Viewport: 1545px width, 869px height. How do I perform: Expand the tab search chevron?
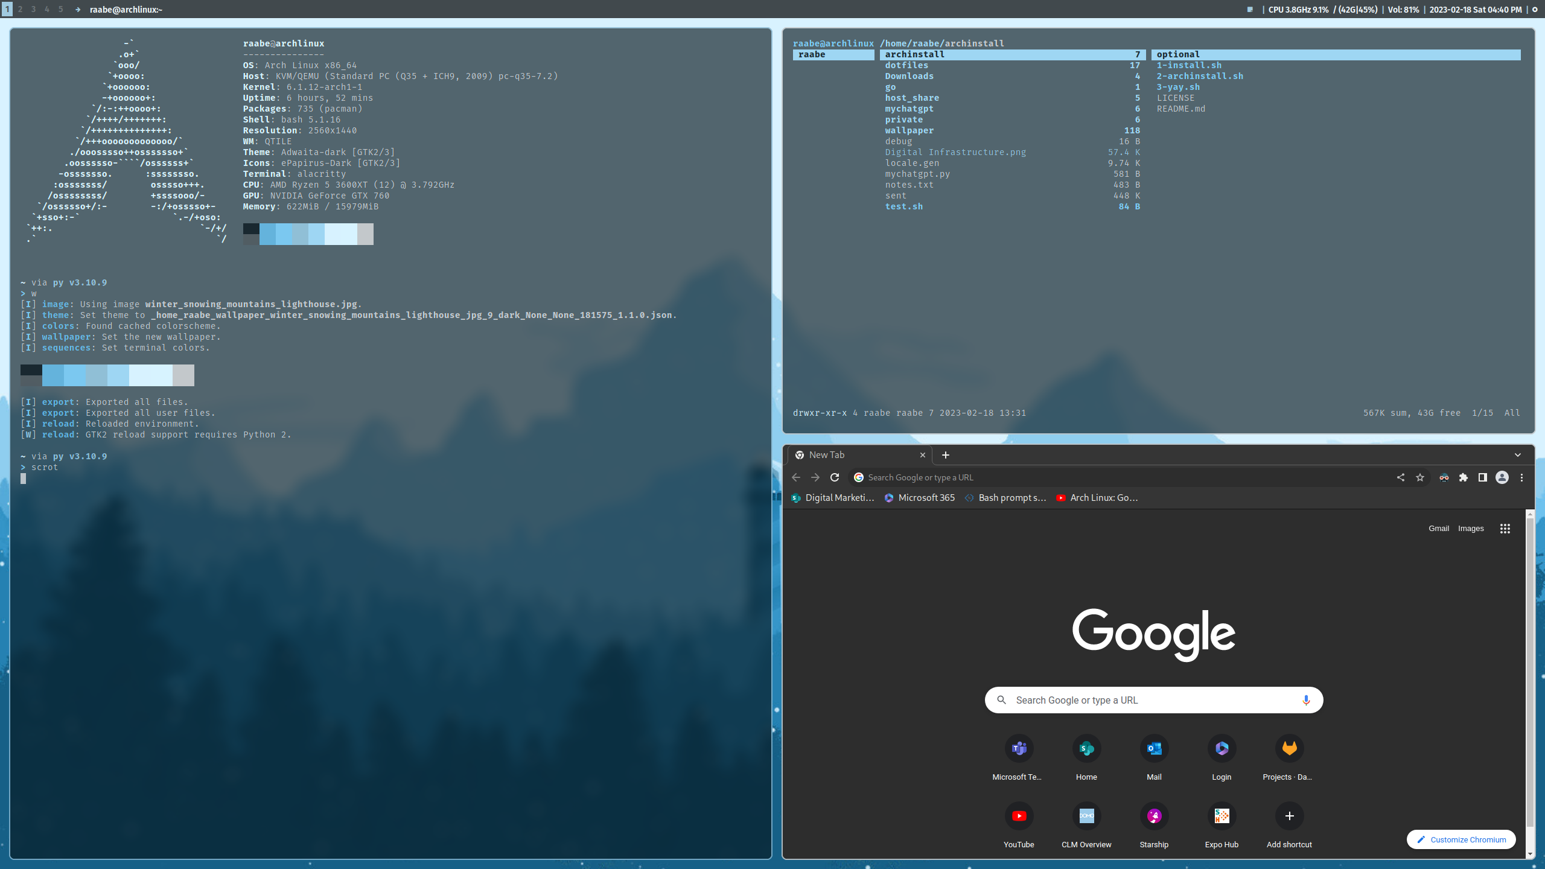click(x=1518, y=455)
